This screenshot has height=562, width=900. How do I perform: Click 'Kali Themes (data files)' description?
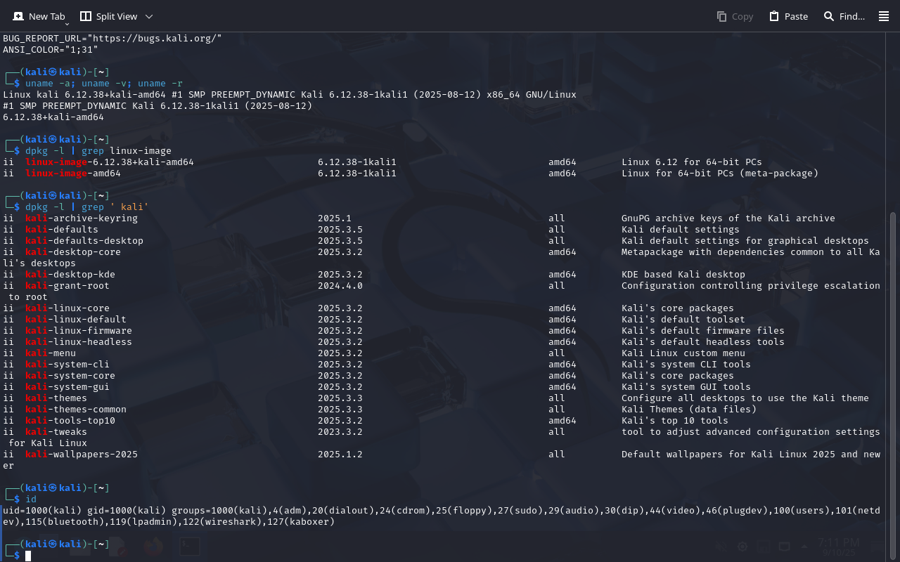point(689,410)
